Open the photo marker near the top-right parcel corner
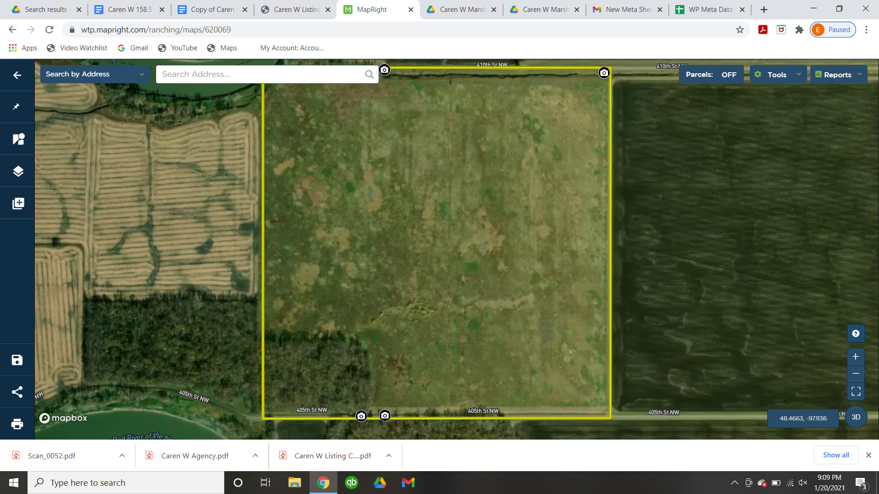Image resolution: width=879 pixels, height=494 pixels. click(x=604, y=73)
